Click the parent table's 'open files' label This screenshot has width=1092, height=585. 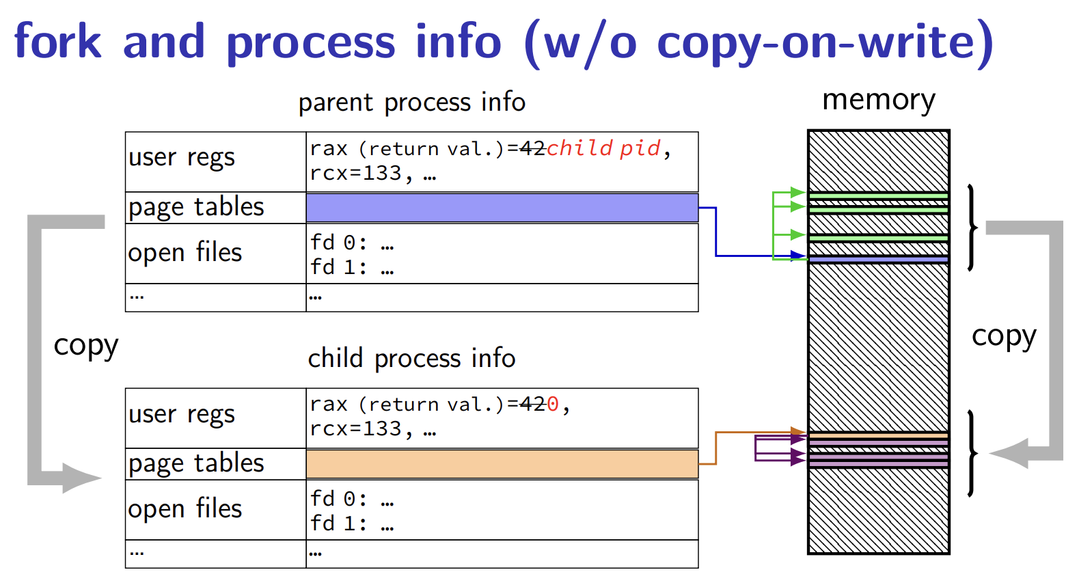click(185, 253)
